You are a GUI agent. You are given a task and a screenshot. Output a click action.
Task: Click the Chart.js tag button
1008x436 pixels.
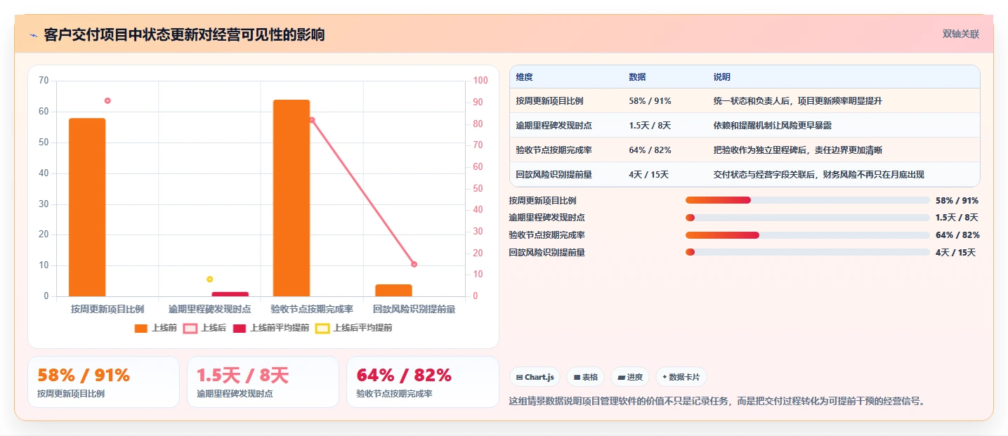click(535, 377)
